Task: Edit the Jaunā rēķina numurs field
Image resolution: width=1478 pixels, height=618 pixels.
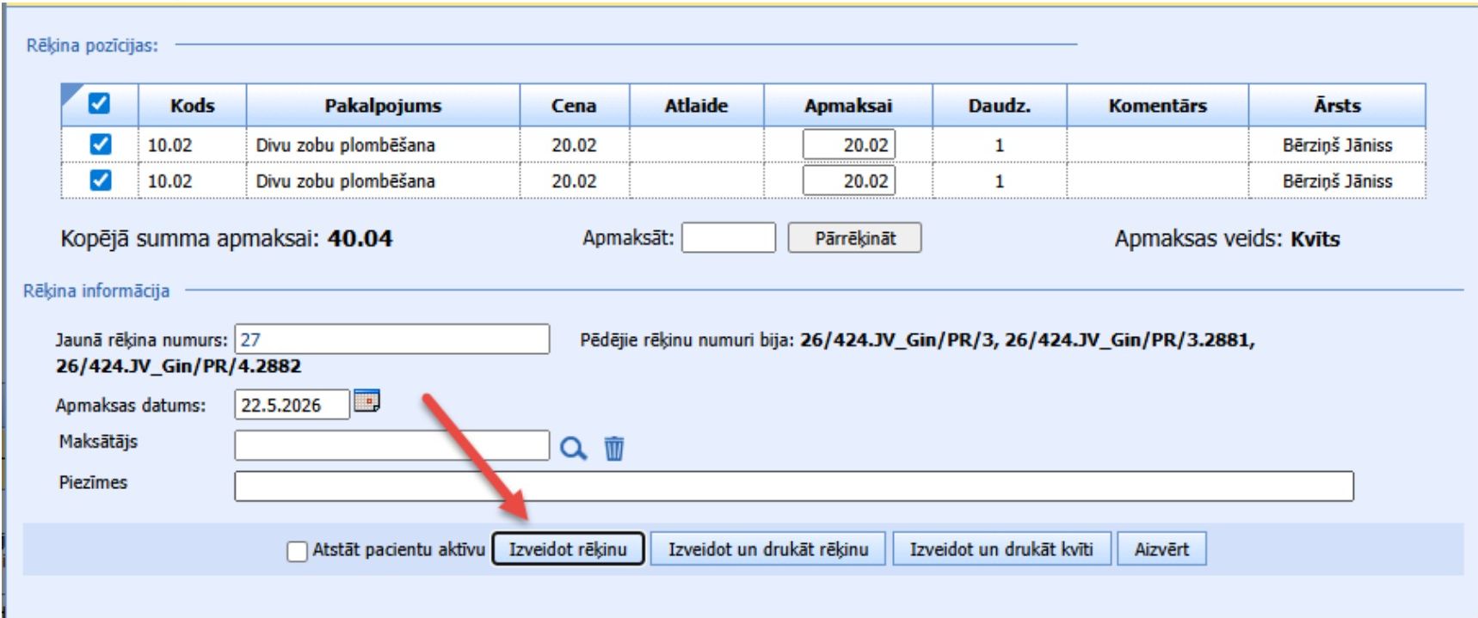Action: (392, 339)
